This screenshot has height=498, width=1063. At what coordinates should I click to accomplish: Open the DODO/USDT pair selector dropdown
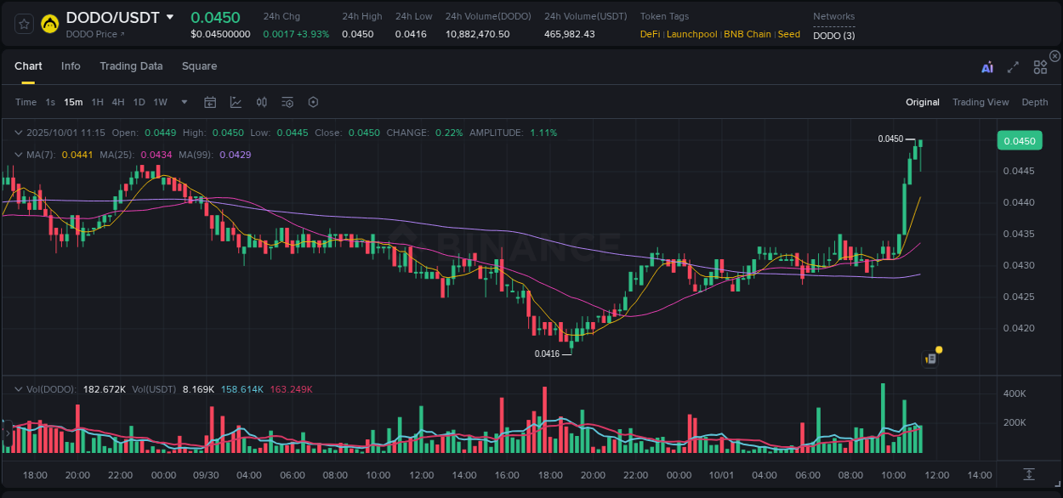[171, 16]
